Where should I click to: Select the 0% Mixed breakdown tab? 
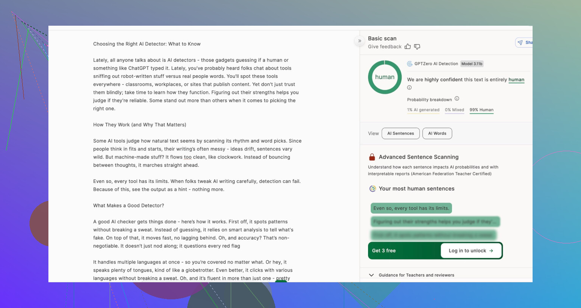tap(454, 110)
